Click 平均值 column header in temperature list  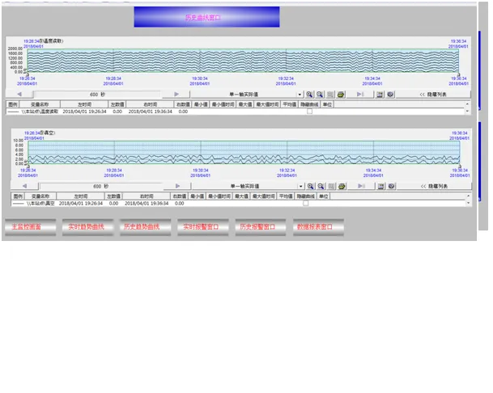click(x=289, y=104)
